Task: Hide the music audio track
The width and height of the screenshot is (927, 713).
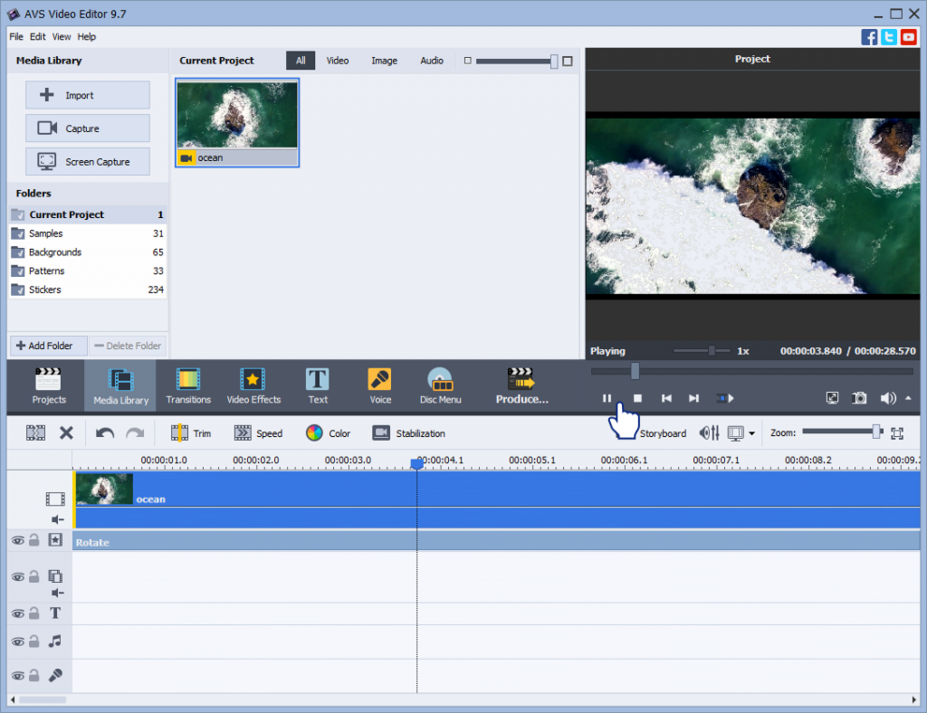Action: point(17,642)
